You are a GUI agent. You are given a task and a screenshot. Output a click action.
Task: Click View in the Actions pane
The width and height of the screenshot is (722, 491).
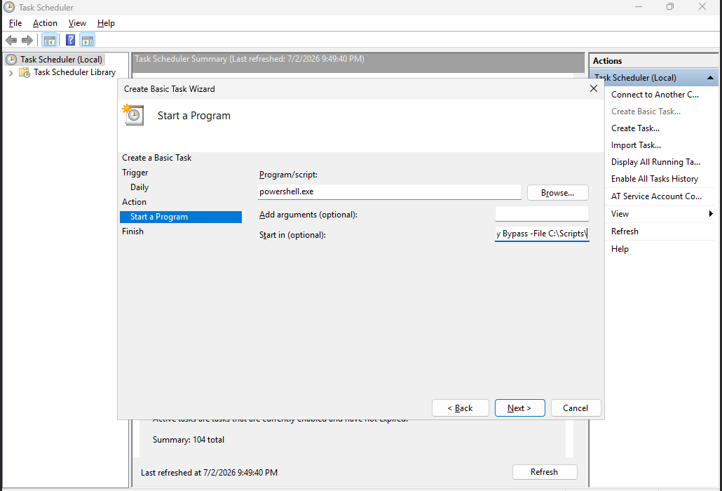620,214
